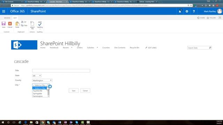Open Word from the taskbar
Screen dimensions: 223x125
(x=60, y=122)
